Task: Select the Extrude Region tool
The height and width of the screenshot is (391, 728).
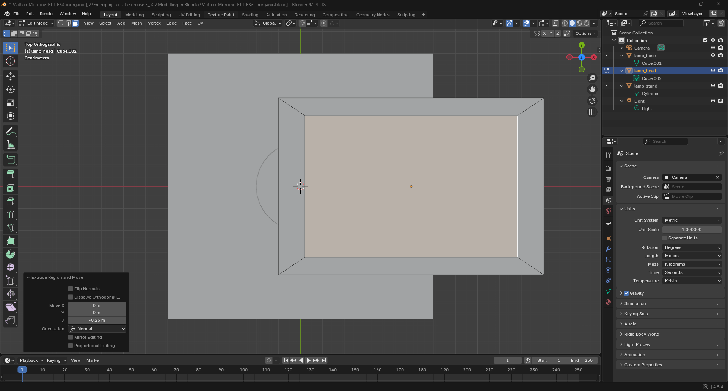Action: pos(11,175)
